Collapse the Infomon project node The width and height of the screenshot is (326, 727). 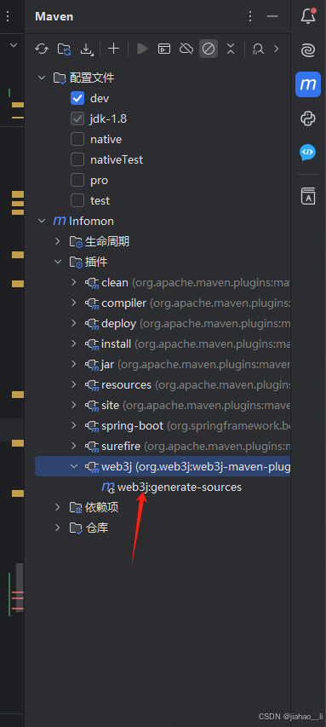[42, 221]
